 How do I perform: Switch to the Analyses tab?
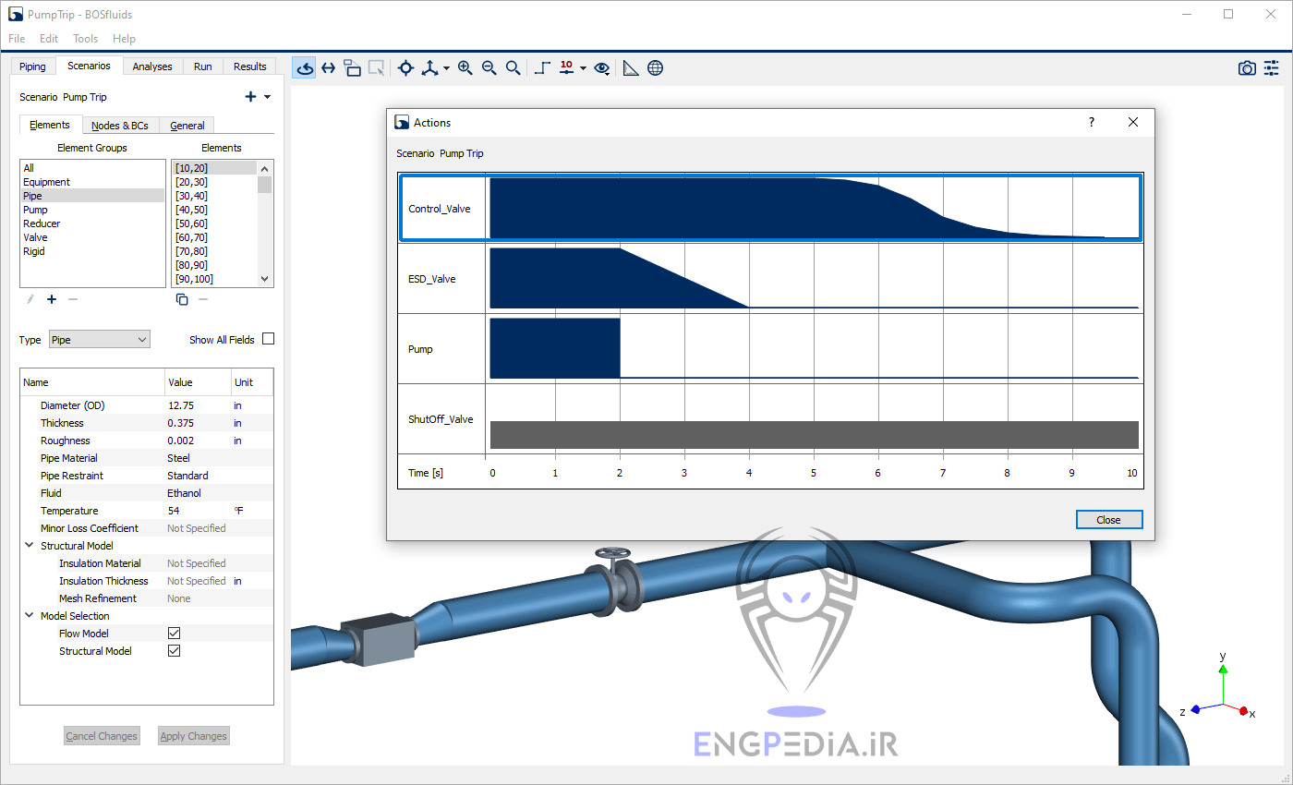pyautogui.click(x=152, y=66)
